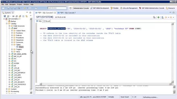Click the Triggers folder label
Image resolution: width=177 pixels, height=99 pixels.
click(19, 50)
